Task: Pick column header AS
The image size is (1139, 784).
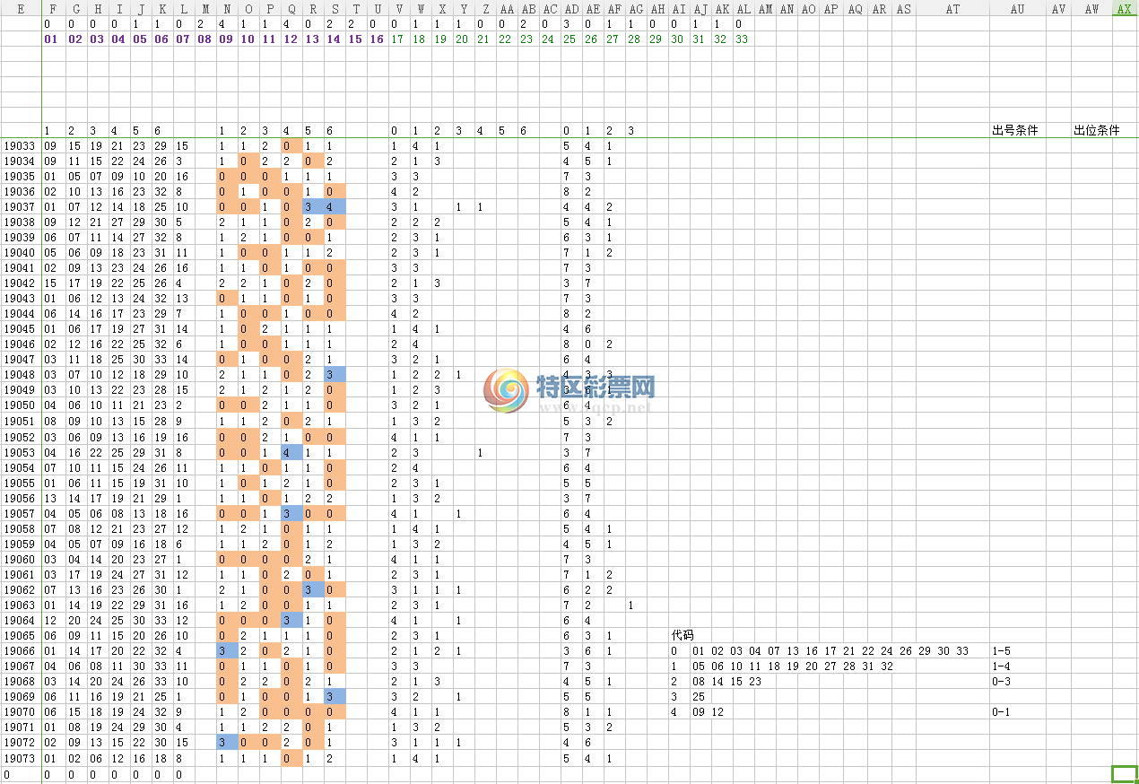Action: (x=904, y=8)
